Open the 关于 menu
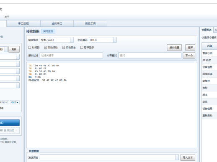The width and height of the screenshot is (217, 162). click(x=7, y=17)
